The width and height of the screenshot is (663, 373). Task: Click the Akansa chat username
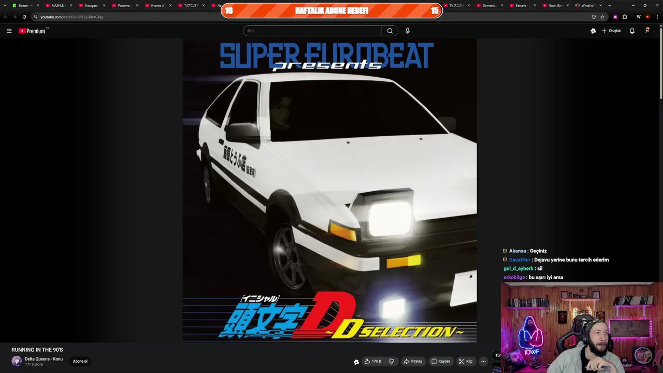pos(517,251)
